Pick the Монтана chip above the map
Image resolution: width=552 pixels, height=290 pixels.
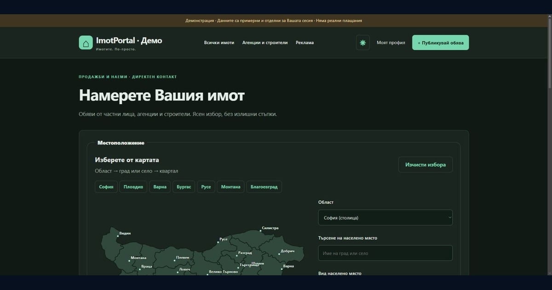pyautogui.click(x=230, y=187)
